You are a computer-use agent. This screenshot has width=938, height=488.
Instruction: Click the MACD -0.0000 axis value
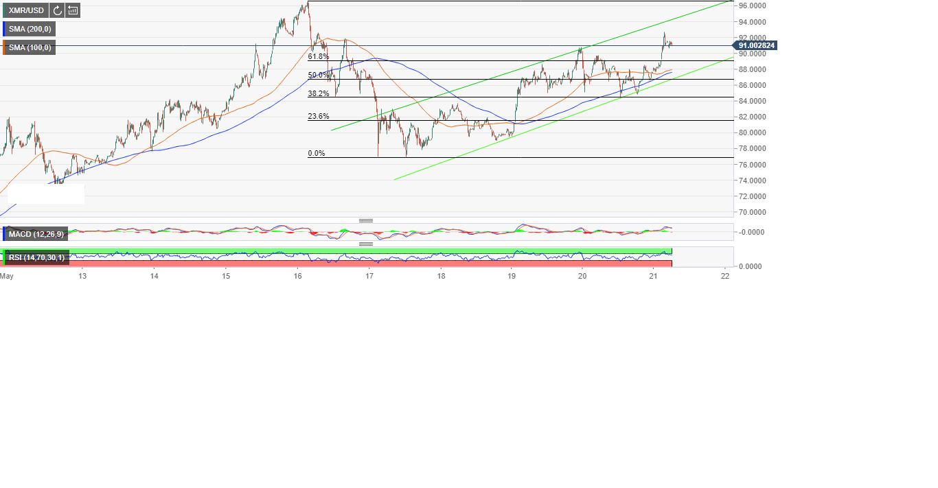coord(753,232)
